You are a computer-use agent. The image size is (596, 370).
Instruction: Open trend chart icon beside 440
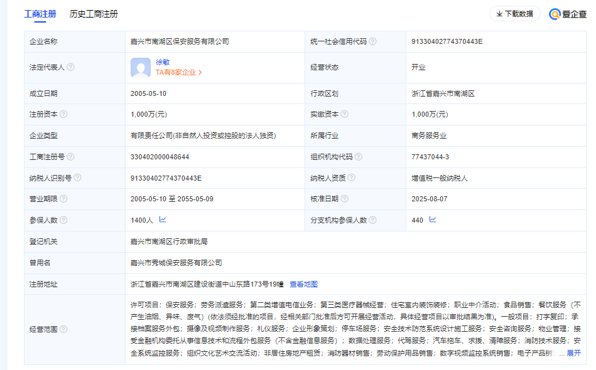432,219
